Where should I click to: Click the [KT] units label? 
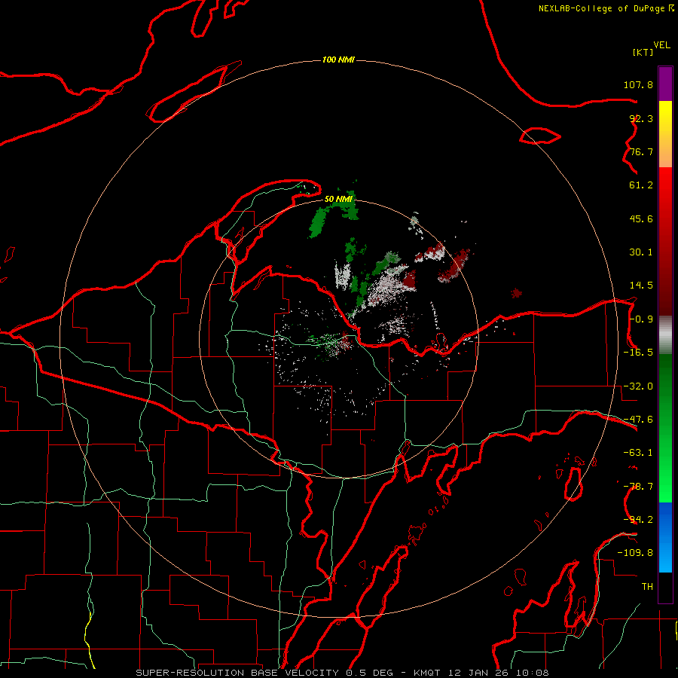click(x=643, y=52)
